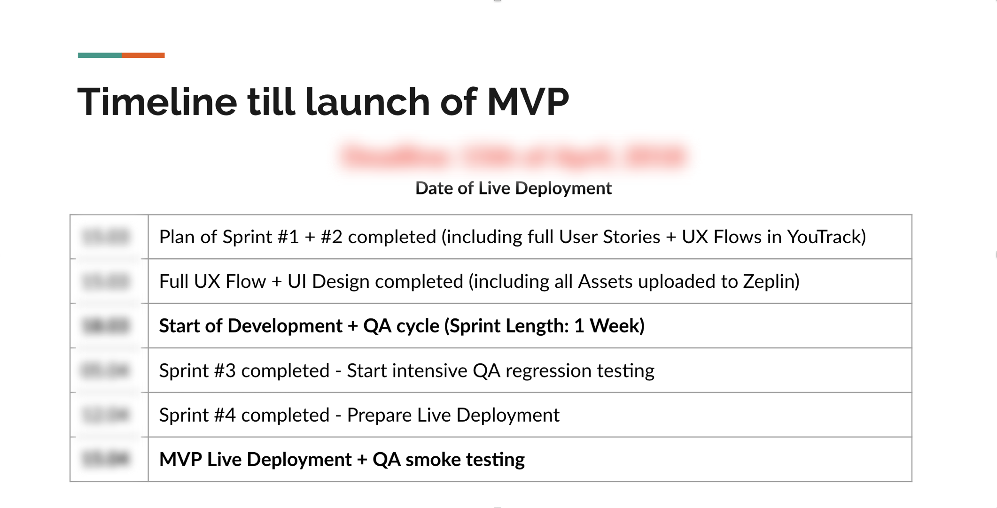997x508 pixels.
Task: Click the blurred date beside Sprint #4 completed
Action: (x=106, y=415)
